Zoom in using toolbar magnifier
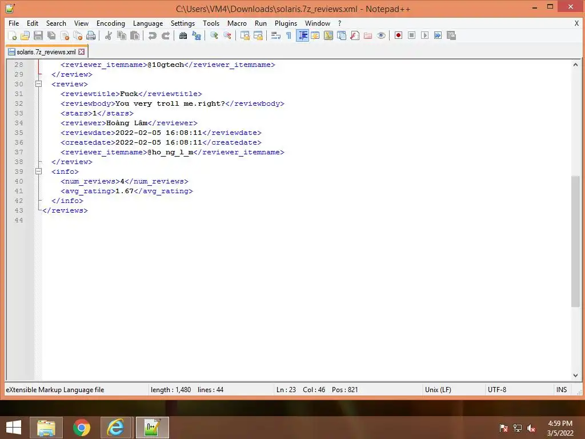 [x=214, y=35]
